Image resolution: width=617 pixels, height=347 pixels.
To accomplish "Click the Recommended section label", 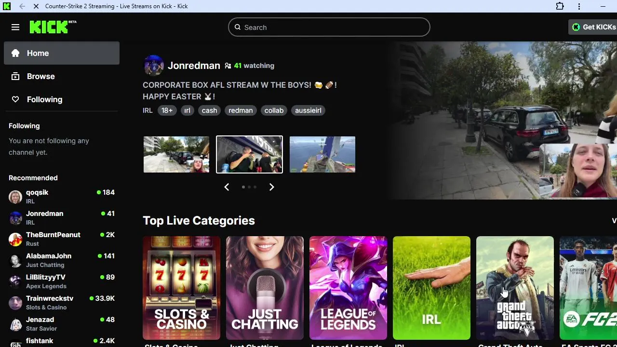I will coord(33,178).
